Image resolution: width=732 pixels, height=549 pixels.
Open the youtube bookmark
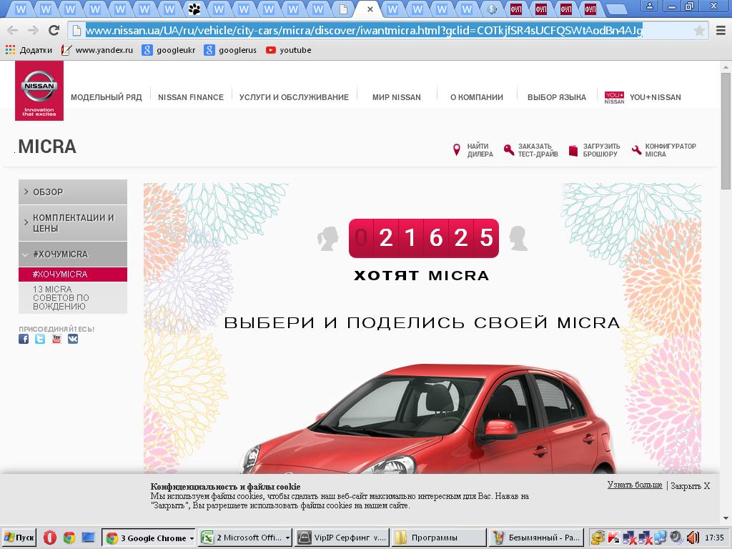pyautogui.click(x=289, y=50)
